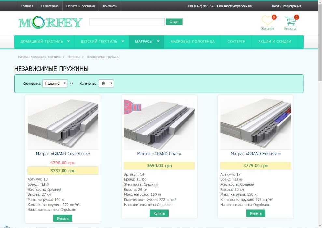Open the Сортировка dropdown
This screenshot has height=228, width=322.
click(55, 83)
